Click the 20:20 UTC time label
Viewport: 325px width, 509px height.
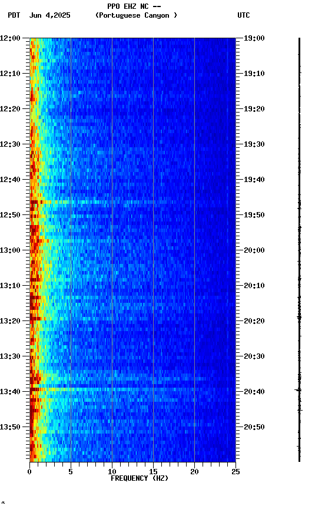click(x=254, y=322)
